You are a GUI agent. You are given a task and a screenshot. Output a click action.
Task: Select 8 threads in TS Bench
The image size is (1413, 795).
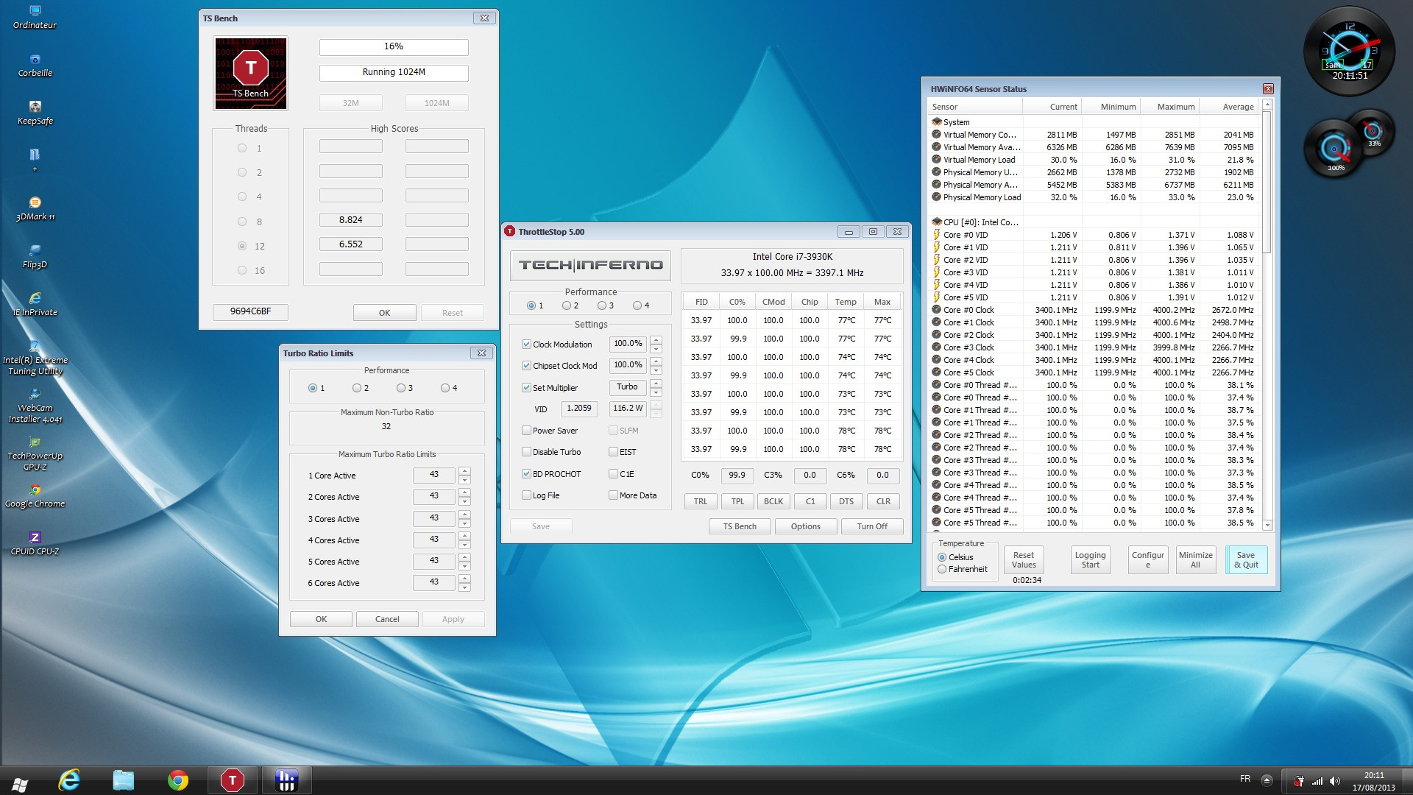242,222
